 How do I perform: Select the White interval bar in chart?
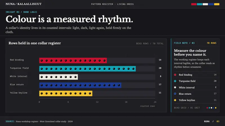tap(58, 77)
